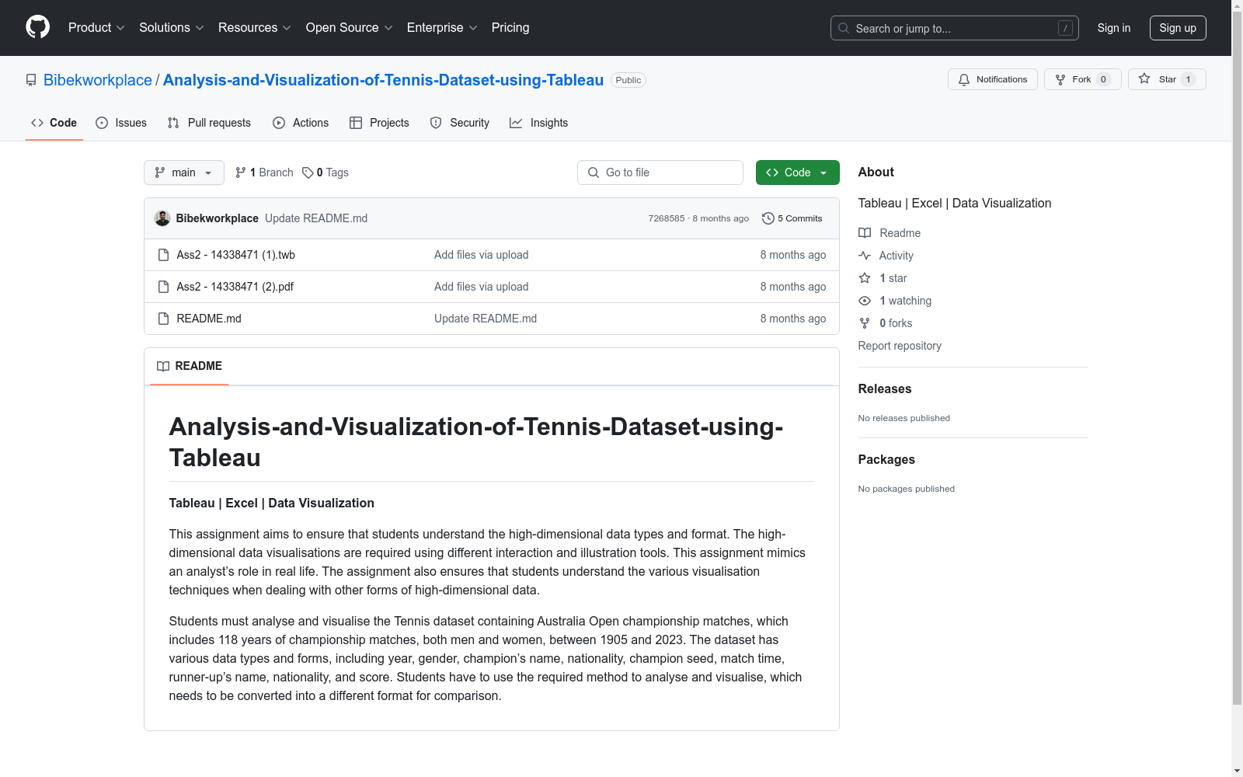Click the book icon in README header
Image resolution: width=1243 pixels, height=777 pixels.
pyautogui.click(x=163, y=366)
